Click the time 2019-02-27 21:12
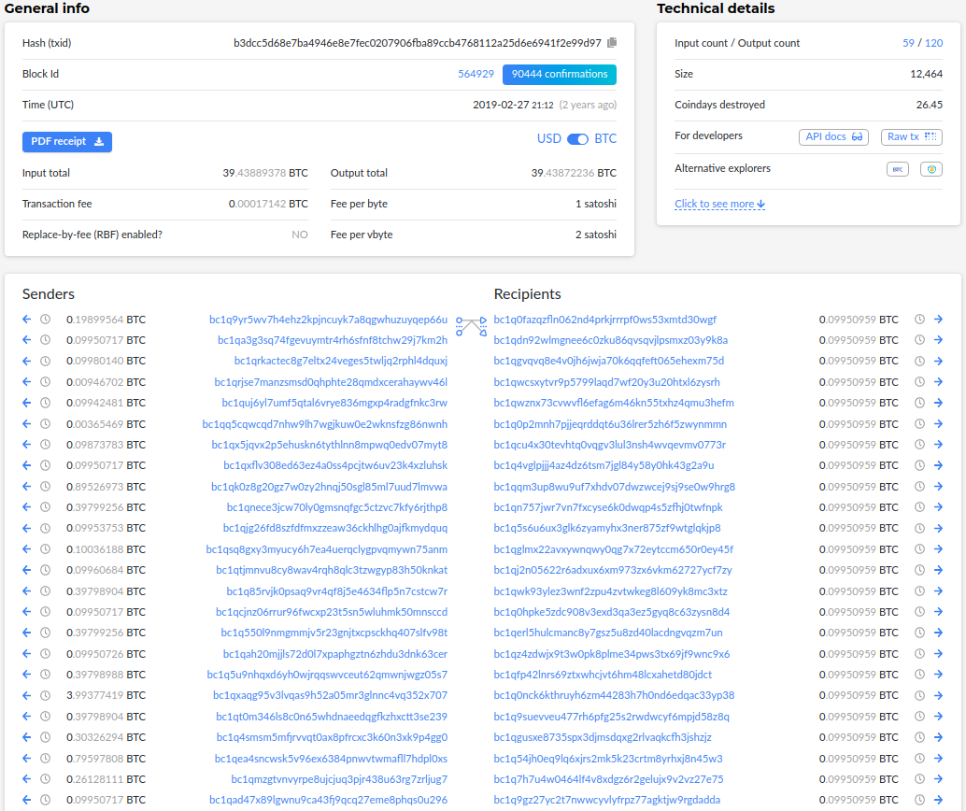This screenshot has width=966, height=811. 513,105
